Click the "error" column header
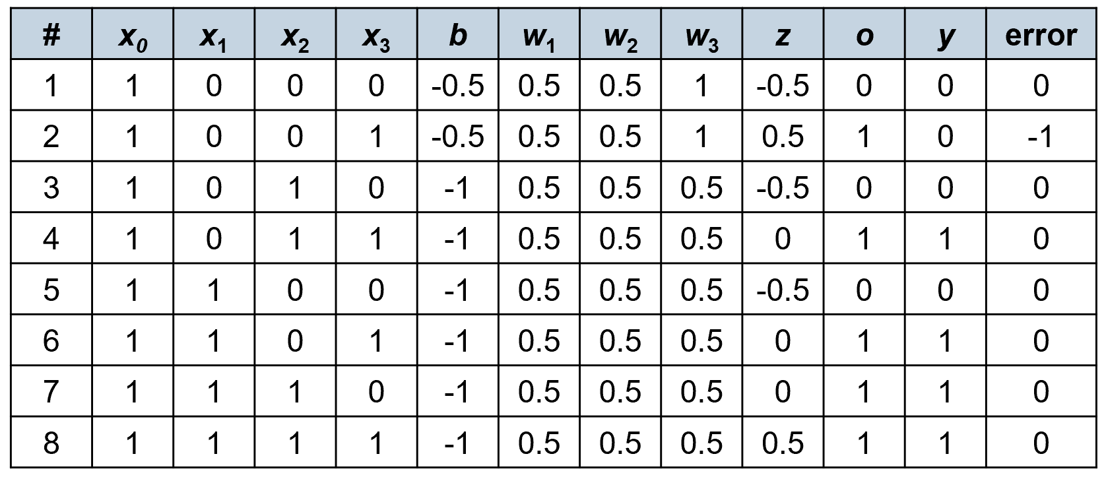 [x=1041, y=36]
